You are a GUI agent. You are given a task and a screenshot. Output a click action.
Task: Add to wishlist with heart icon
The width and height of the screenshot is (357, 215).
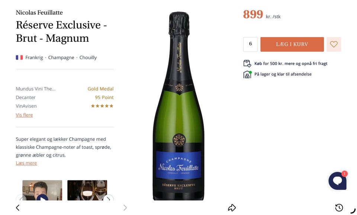[334, 44]
